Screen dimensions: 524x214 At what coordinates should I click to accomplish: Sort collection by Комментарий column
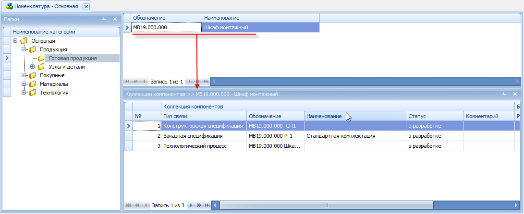(489, 116)
